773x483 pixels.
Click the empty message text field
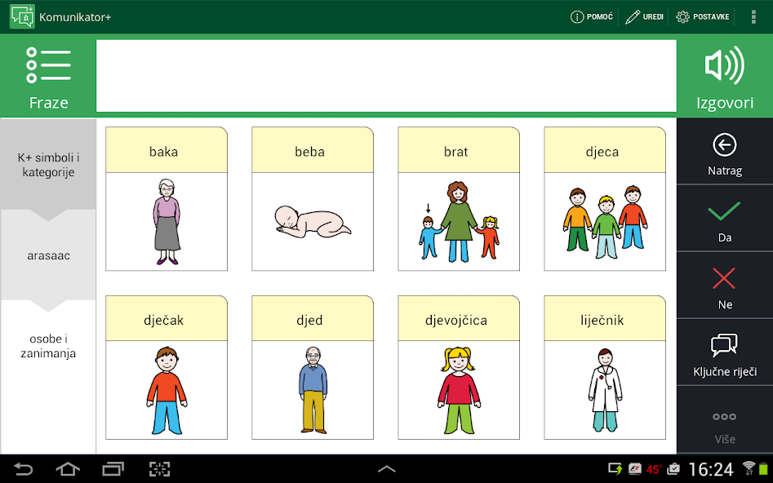tap(386, 75)
